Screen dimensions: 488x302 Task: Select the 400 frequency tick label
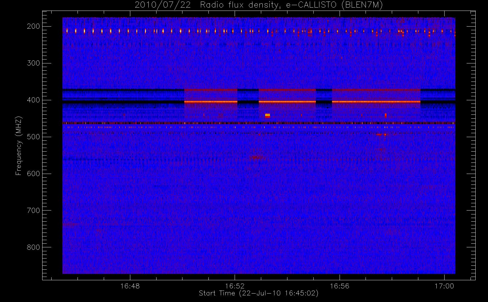tap(33, 100)
